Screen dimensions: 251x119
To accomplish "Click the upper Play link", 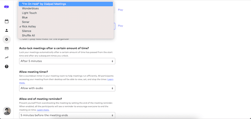I will [x=120, y=10].
